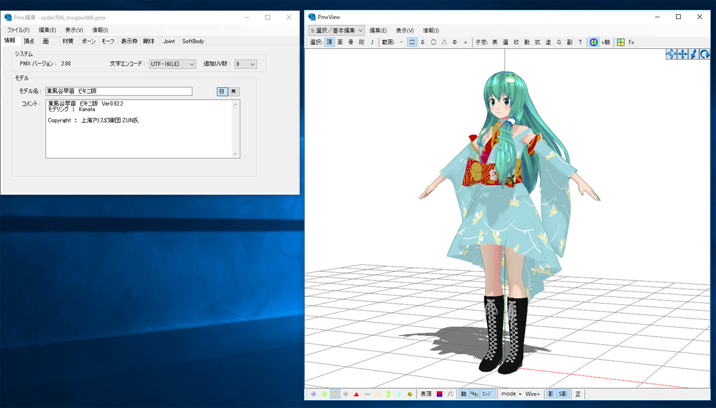Choose dot point range selection

click(401, 42)
